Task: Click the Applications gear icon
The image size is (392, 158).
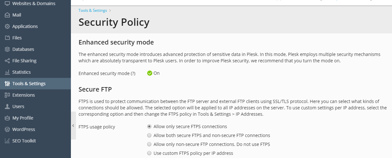Action: (x=7, y=26)
